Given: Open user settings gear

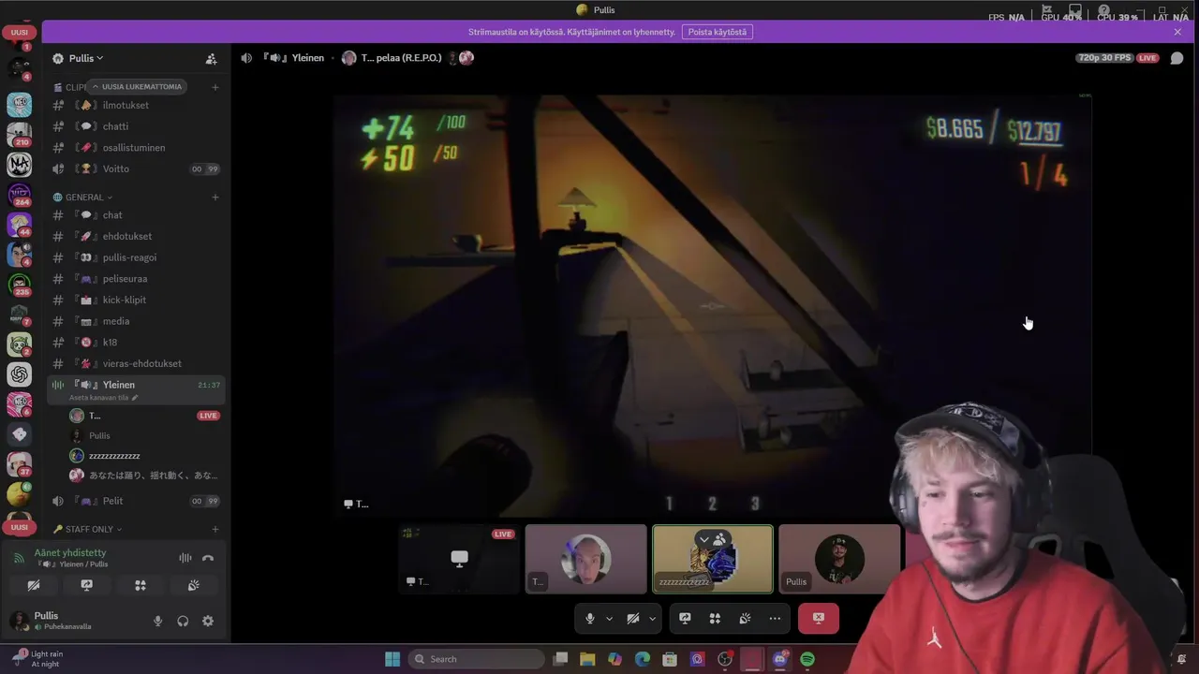Looking at the screenshot, I should click(x=208, y=621).
